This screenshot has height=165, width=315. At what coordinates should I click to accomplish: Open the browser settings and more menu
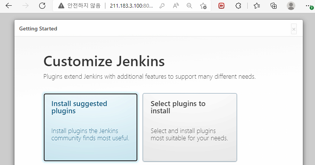tap(309, 6)
